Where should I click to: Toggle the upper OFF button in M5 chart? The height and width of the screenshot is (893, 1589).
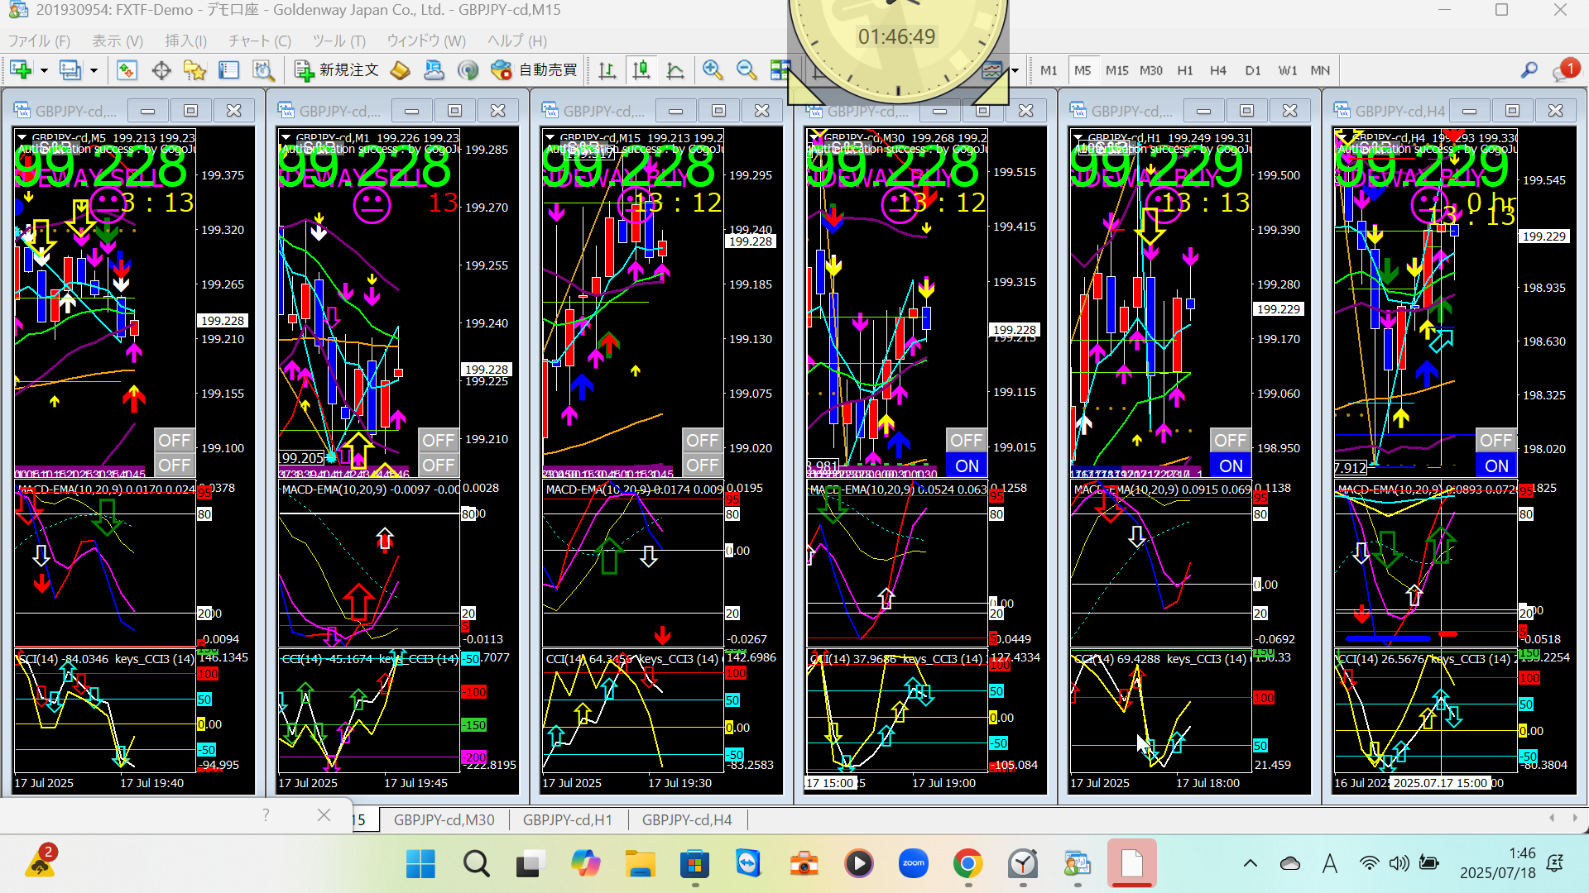tap(174, 440)
